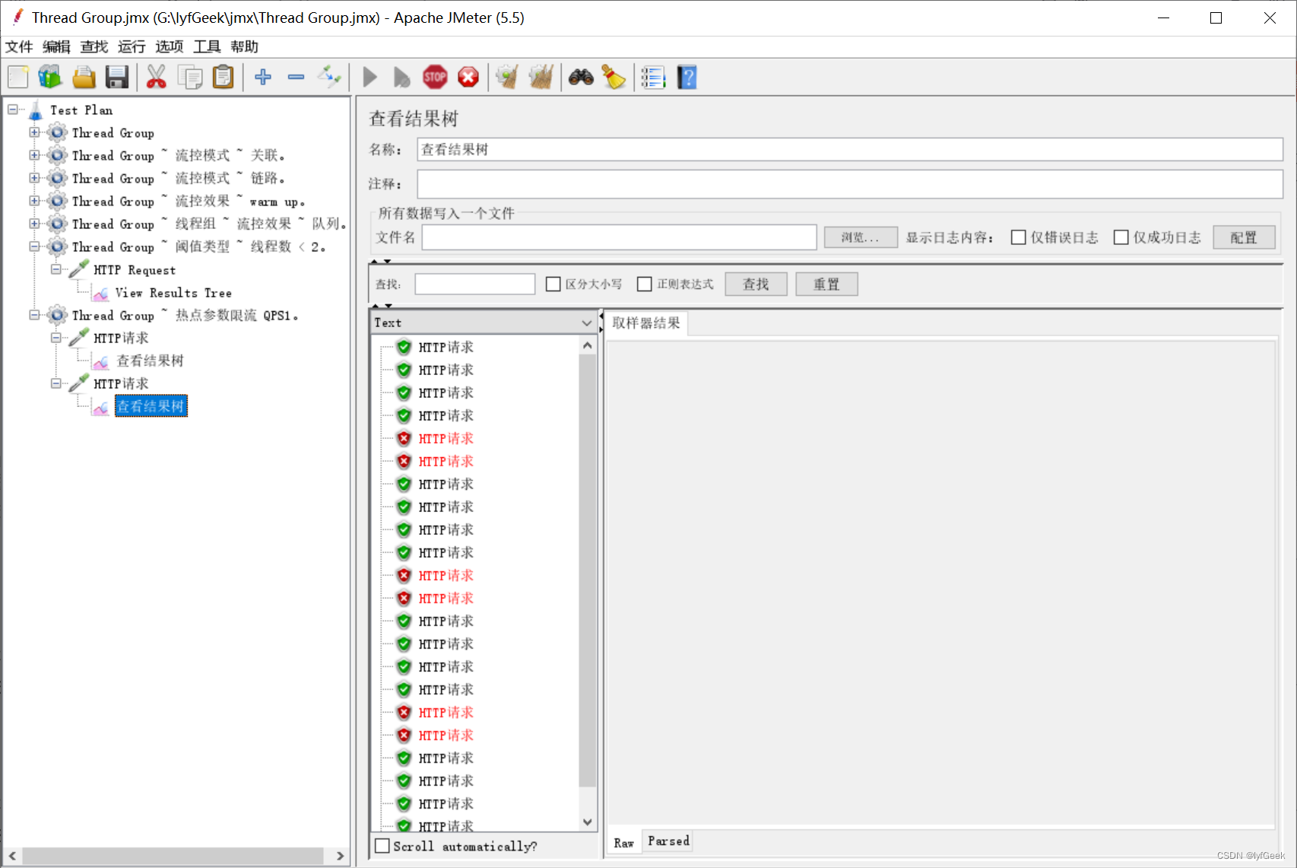Switch to the 取样器结果 tab
Screen dimensions: 1297x868
(x=646, y=323)
